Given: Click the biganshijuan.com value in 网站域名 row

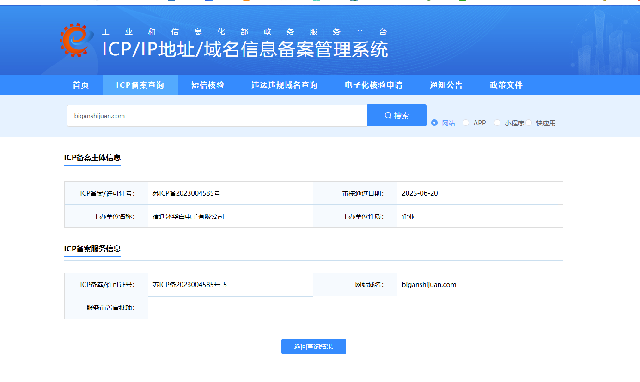Looking at the screenshot, I should tap(429, 285).
